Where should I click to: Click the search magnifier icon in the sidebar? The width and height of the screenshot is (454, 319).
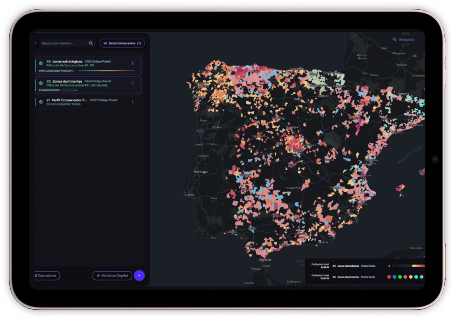pyautogui.click(x=91, y=43)
